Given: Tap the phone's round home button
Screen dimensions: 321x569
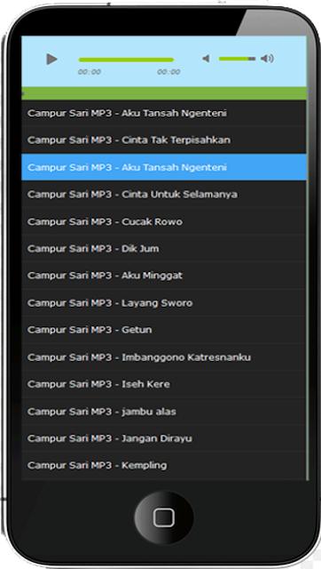Looking at the screenshot, I should [163, 517].
